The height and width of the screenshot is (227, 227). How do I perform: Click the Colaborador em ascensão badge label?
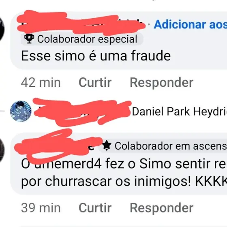[x=171, y=146]
